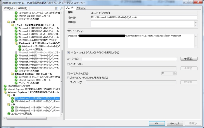204x128 pixels.
Task: Click the 設定(T) account button
Action: tap(189, 82)
